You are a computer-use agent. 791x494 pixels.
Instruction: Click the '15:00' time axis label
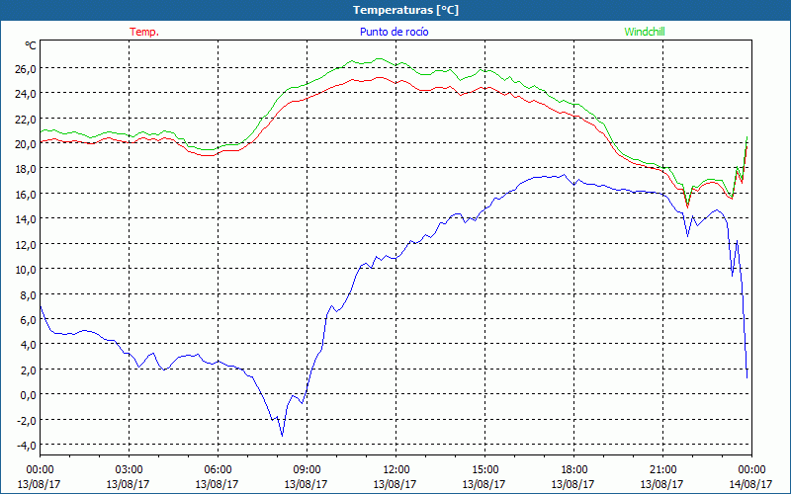point(484,470)
